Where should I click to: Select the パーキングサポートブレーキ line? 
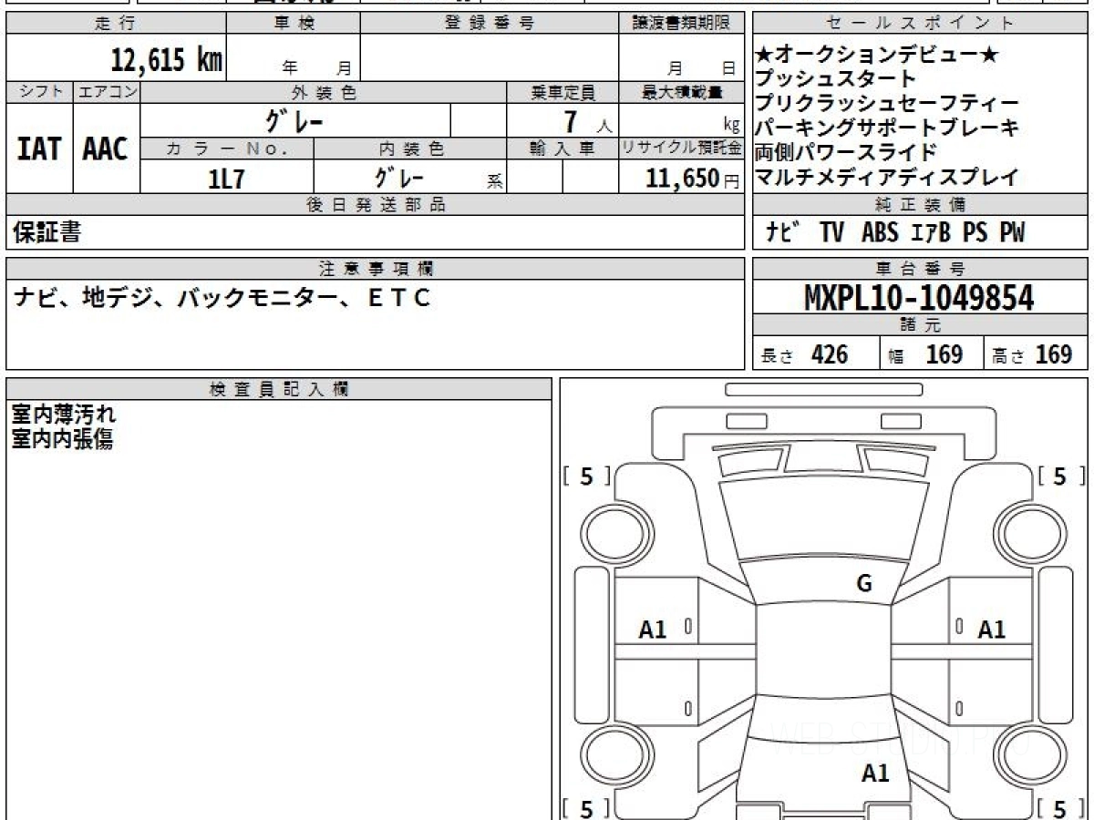click(x=887, y=128)
